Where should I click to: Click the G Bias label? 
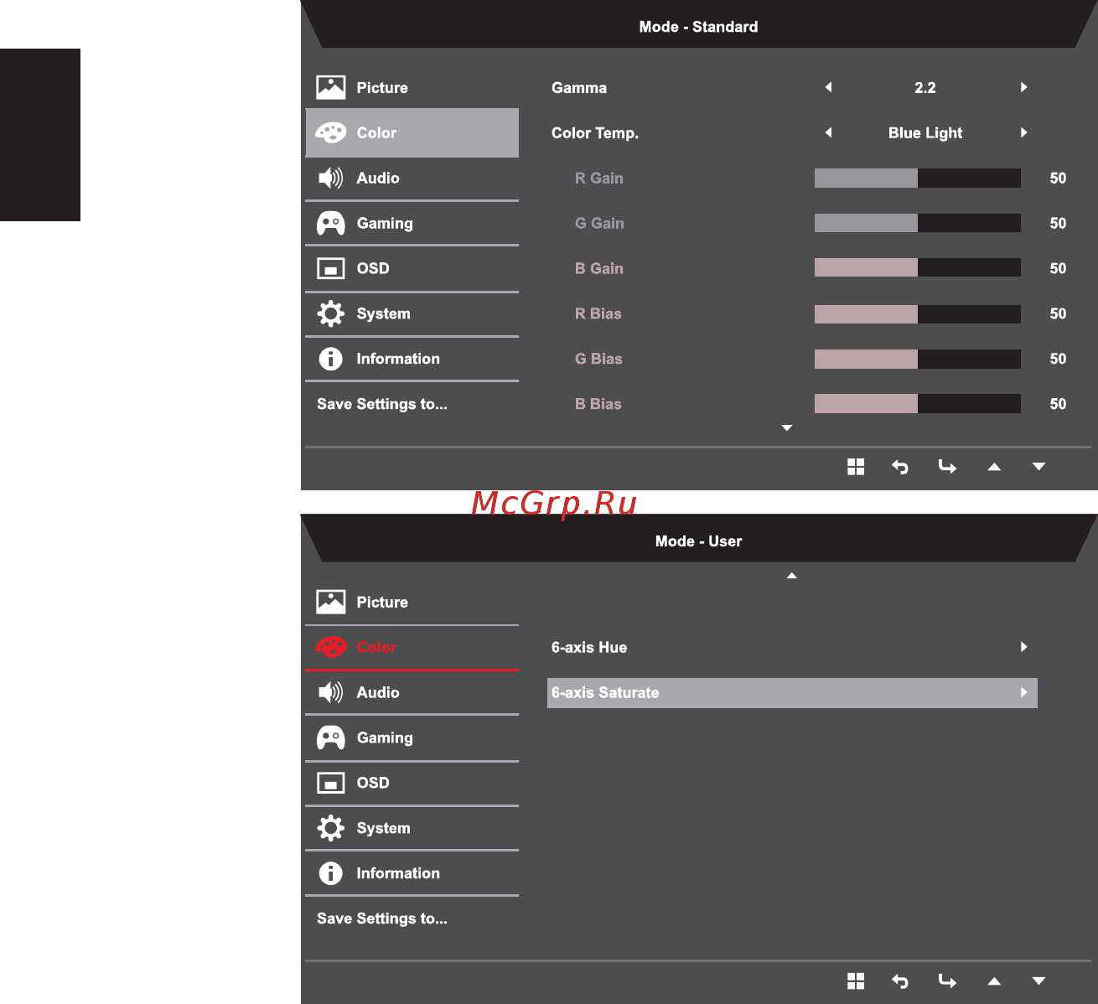[x=598, y=359]
